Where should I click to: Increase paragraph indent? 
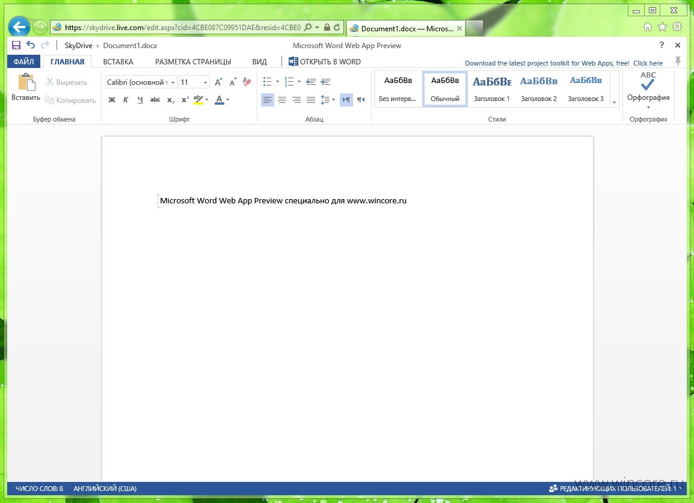325,81
